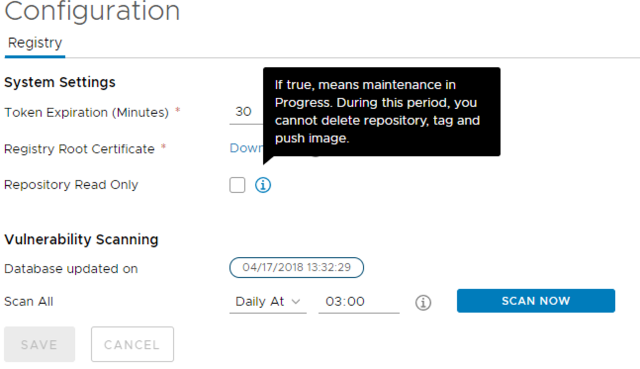Set a new scan time in the 03:00 field
This screenshot has height=369, width=640.
(x=358, y=301)
